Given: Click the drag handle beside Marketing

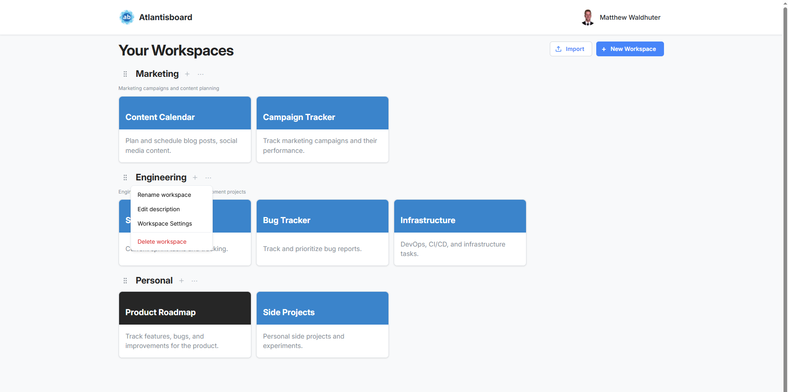Looking at the screenshot, I should pos(125,74).
